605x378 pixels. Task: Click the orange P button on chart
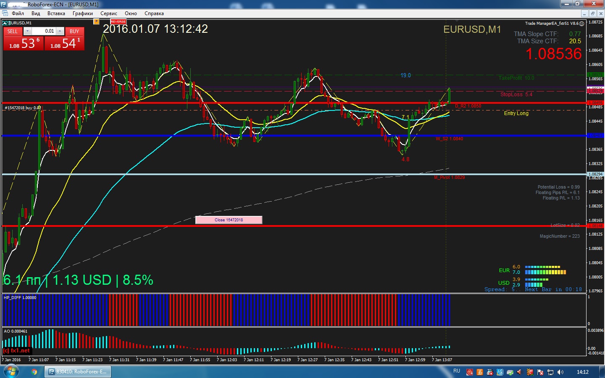point(96,21)
